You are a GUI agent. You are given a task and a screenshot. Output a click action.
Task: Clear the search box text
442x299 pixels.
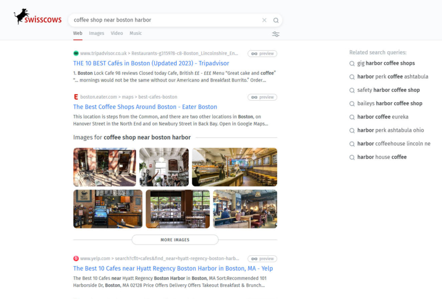coord(264,21)
